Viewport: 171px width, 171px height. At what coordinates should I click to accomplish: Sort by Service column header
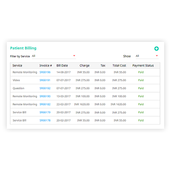(x=17, y=66)
